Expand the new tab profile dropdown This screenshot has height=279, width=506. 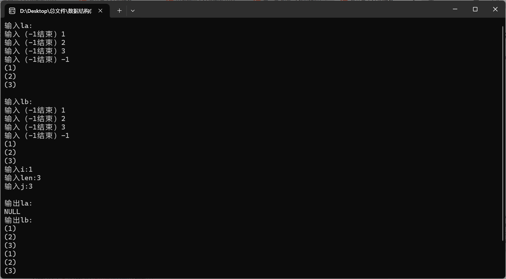[133, 11]
